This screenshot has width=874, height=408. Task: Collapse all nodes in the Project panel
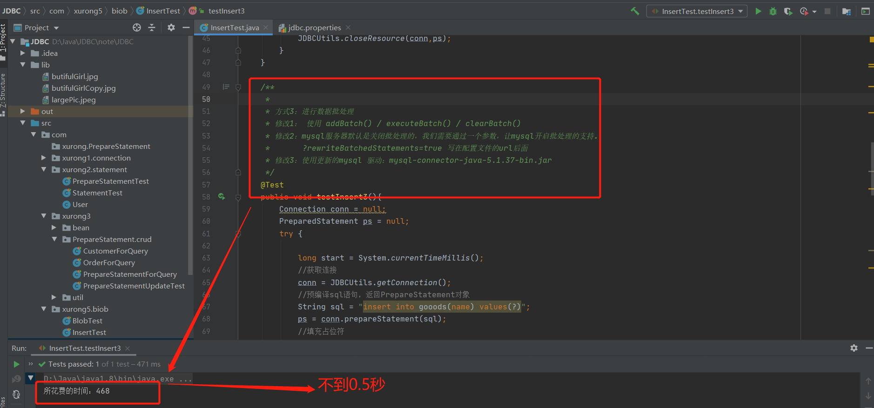pyautogui.click(x=152, y=27)
